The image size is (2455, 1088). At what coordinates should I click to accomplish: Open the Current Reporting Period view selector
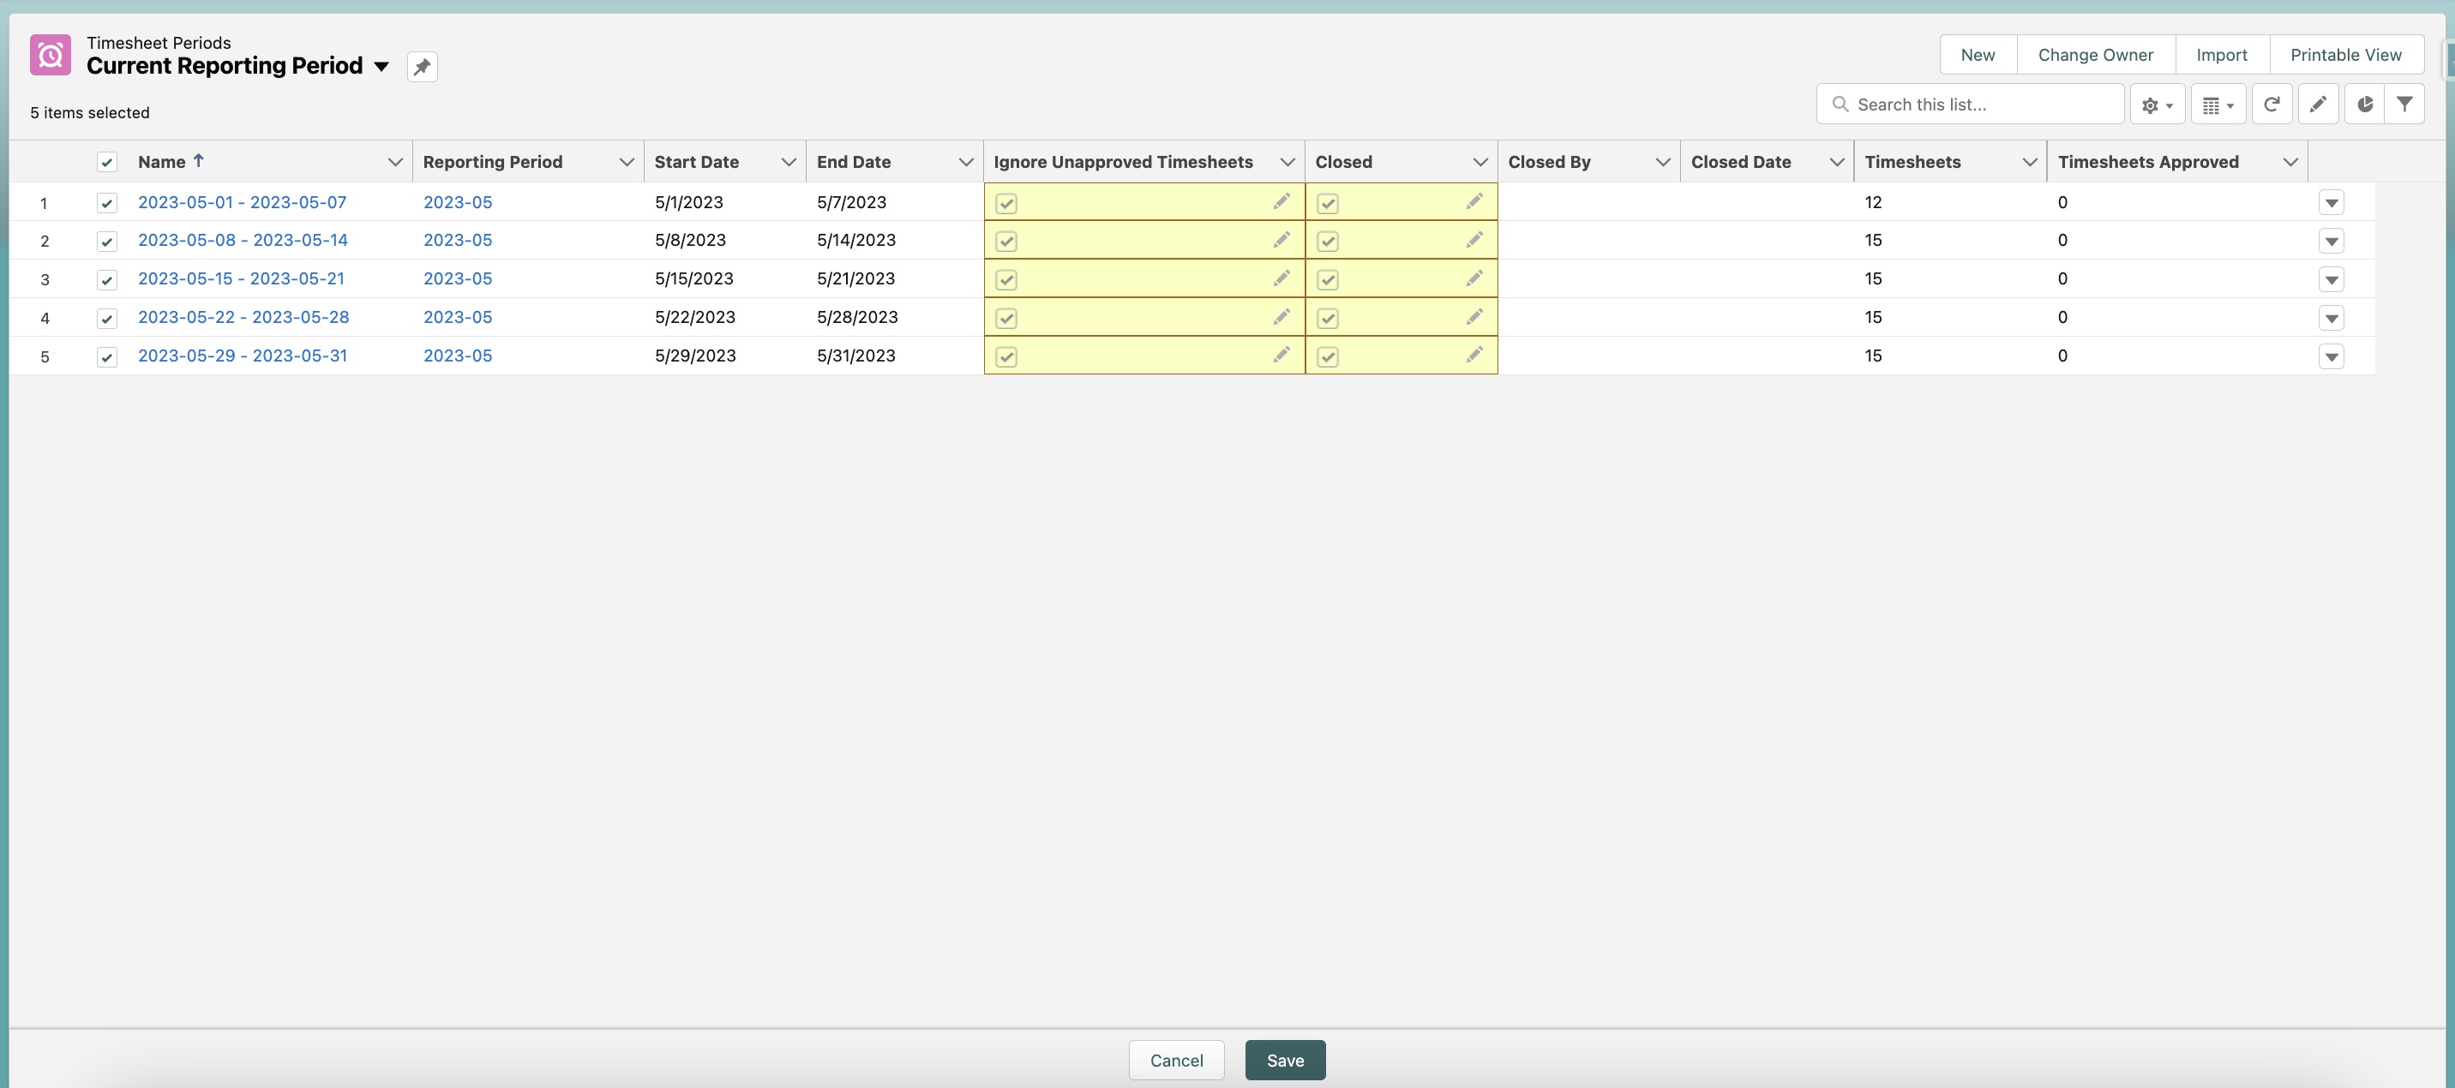coord(381,66)
